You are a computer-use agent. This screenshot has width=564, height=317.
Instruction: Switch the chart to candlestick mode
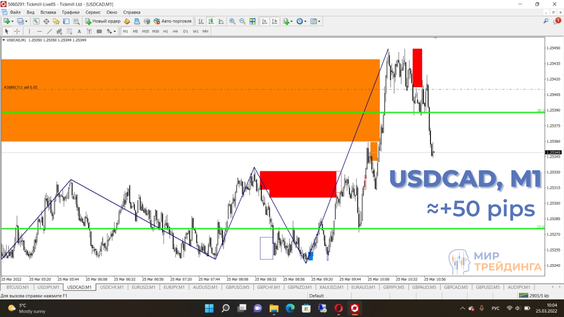click(211, 21)
